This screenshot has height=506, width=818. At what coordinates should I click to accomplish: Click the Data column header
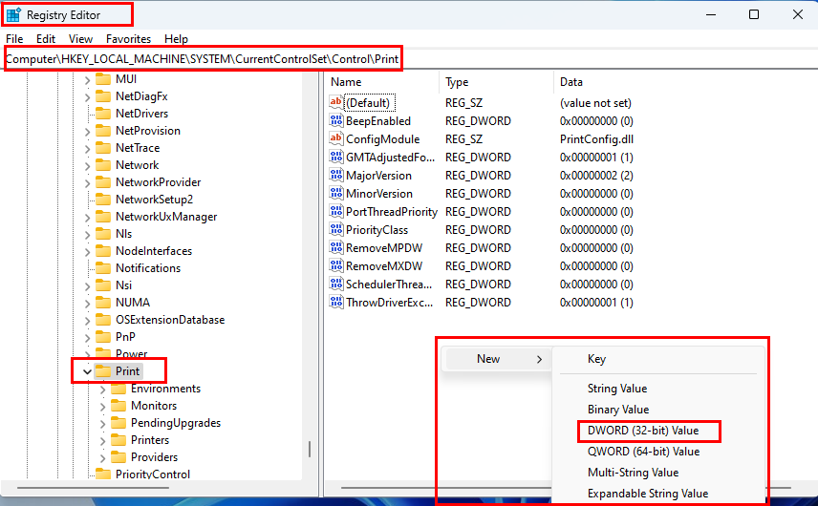coord(570,82)
